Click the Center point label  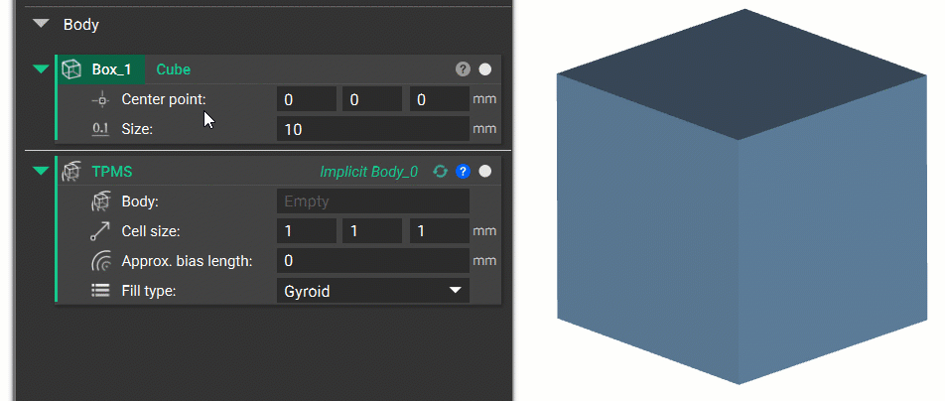164,99
